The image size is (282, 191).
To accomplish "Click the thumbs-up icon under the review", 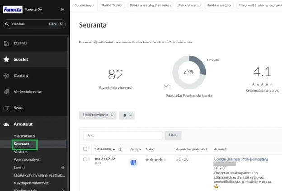I will point(216,186).
